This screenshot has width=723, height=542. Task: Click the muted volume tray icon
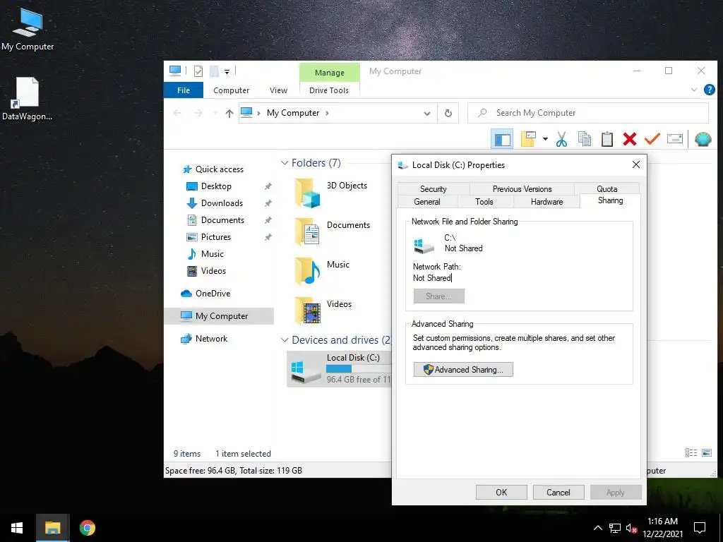pos(631,529)
